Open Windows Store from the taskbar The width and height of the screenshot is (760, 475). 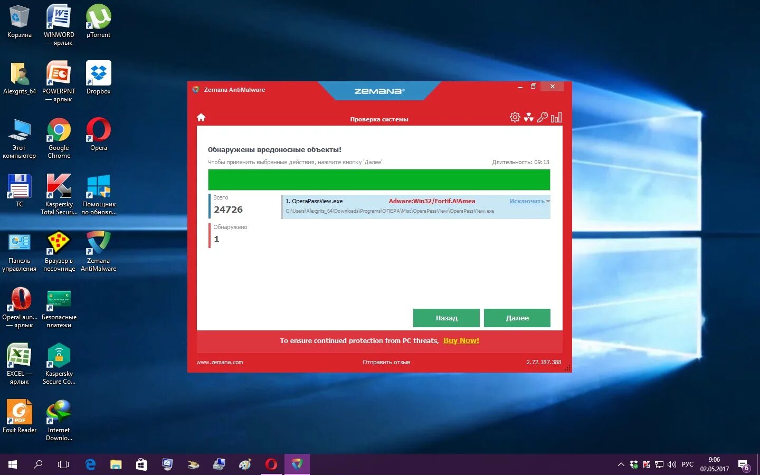[x=141, y=464]
